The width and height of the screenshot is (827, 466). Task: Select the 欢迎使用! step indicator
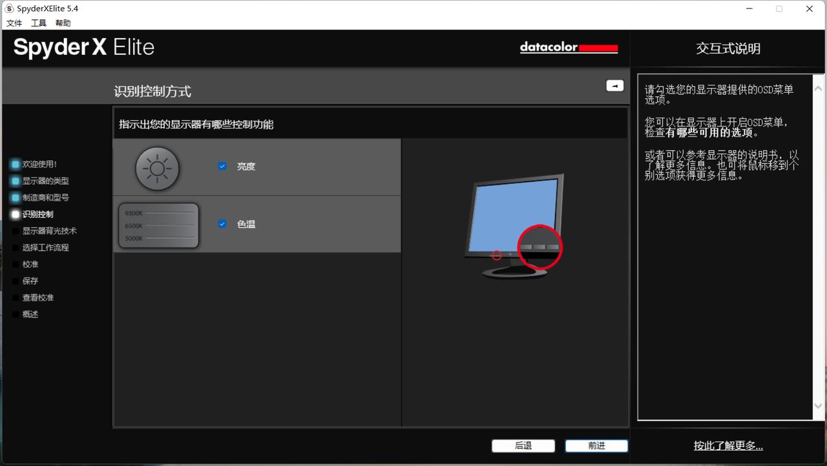pos(16,165)
